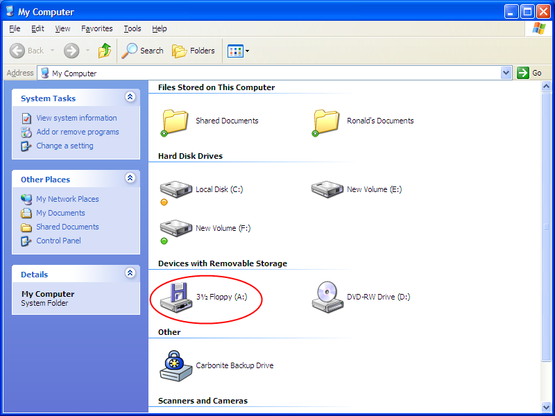This screenshot has width=555, height=416.
Task: Select the New Volume (E:) drive icon
Action: 327,189
